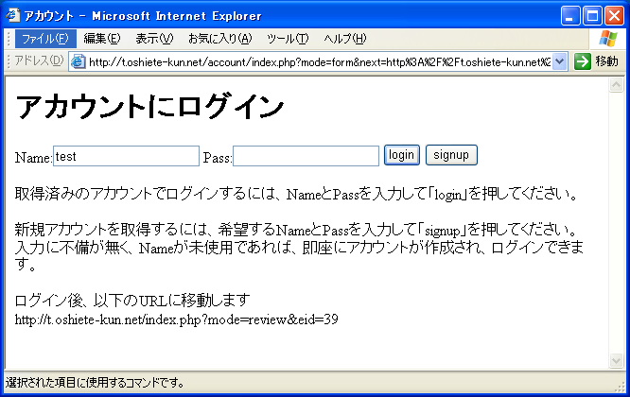
Task: Expand the address bar dropdown arrow
Action: coord(559,61)
